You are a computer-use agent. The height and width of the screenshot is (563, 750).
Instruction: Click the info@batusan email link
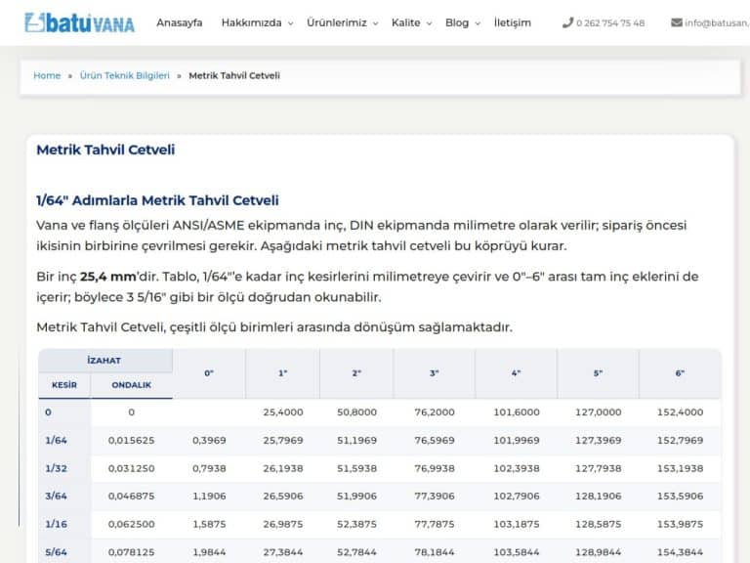[717, 23]
